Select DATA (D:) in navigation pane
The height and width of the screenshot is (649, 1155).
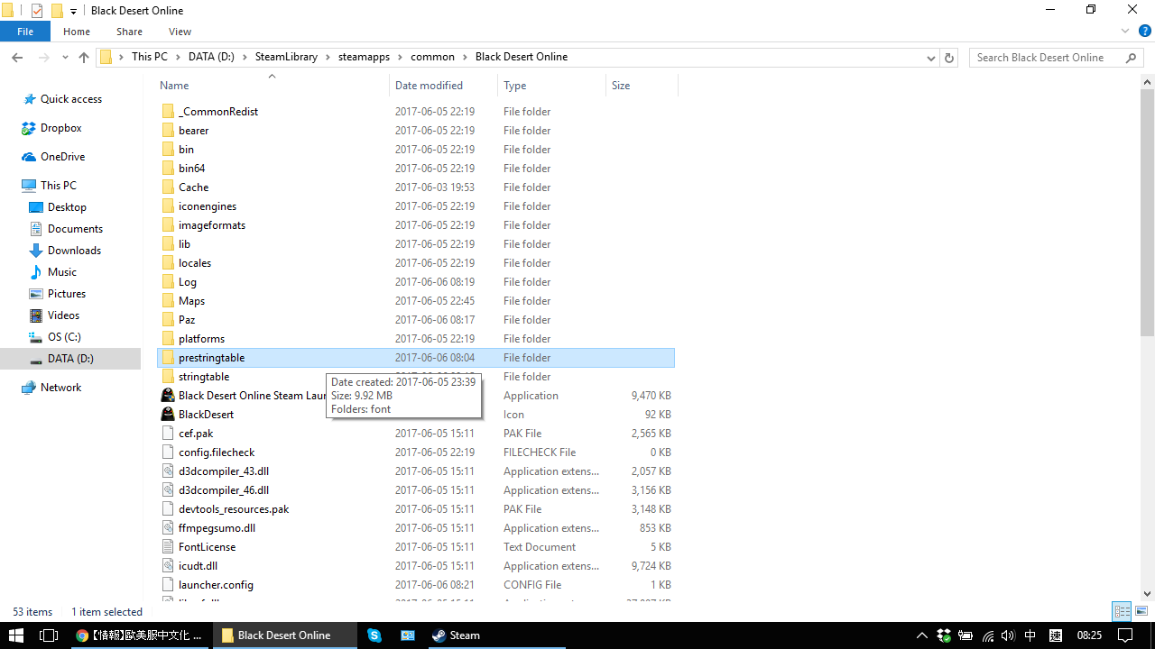click(70, 359)
